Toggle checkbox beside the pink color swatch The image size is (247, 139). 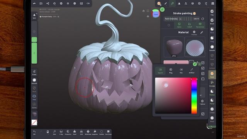click(x=203, y=63)
